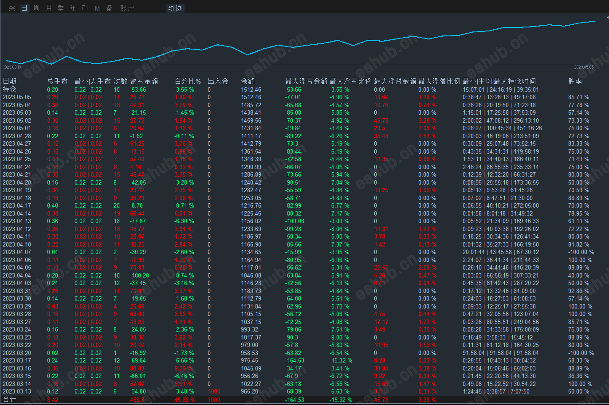Open the 备 tab

point(109,8)
